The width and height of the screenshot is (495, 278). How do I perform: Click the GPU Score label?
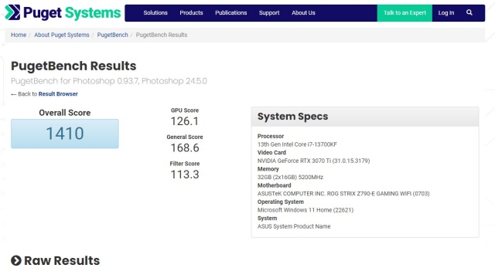(x=185, y=110)
